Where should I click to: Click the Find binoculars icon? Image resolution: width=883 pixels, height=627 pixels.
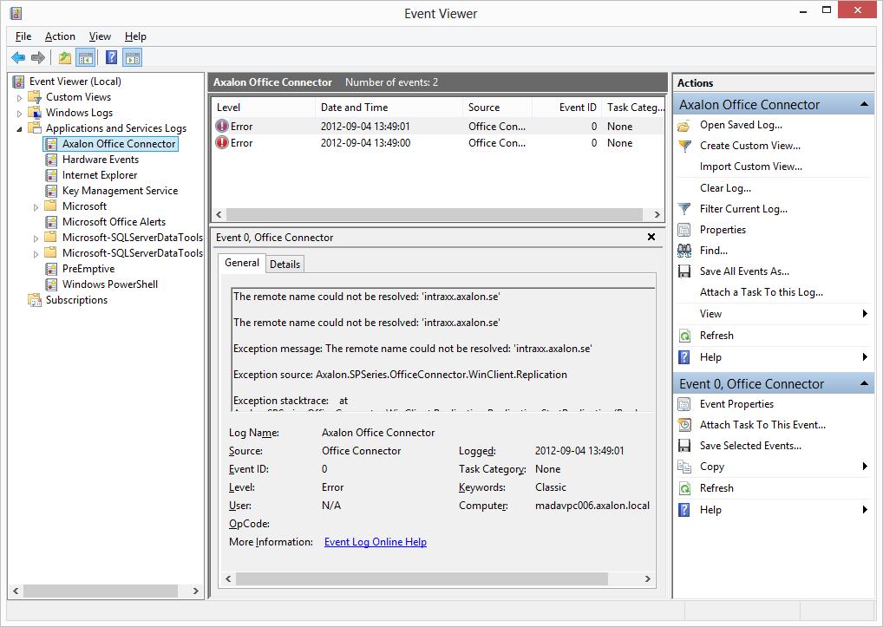coord(684,251)
